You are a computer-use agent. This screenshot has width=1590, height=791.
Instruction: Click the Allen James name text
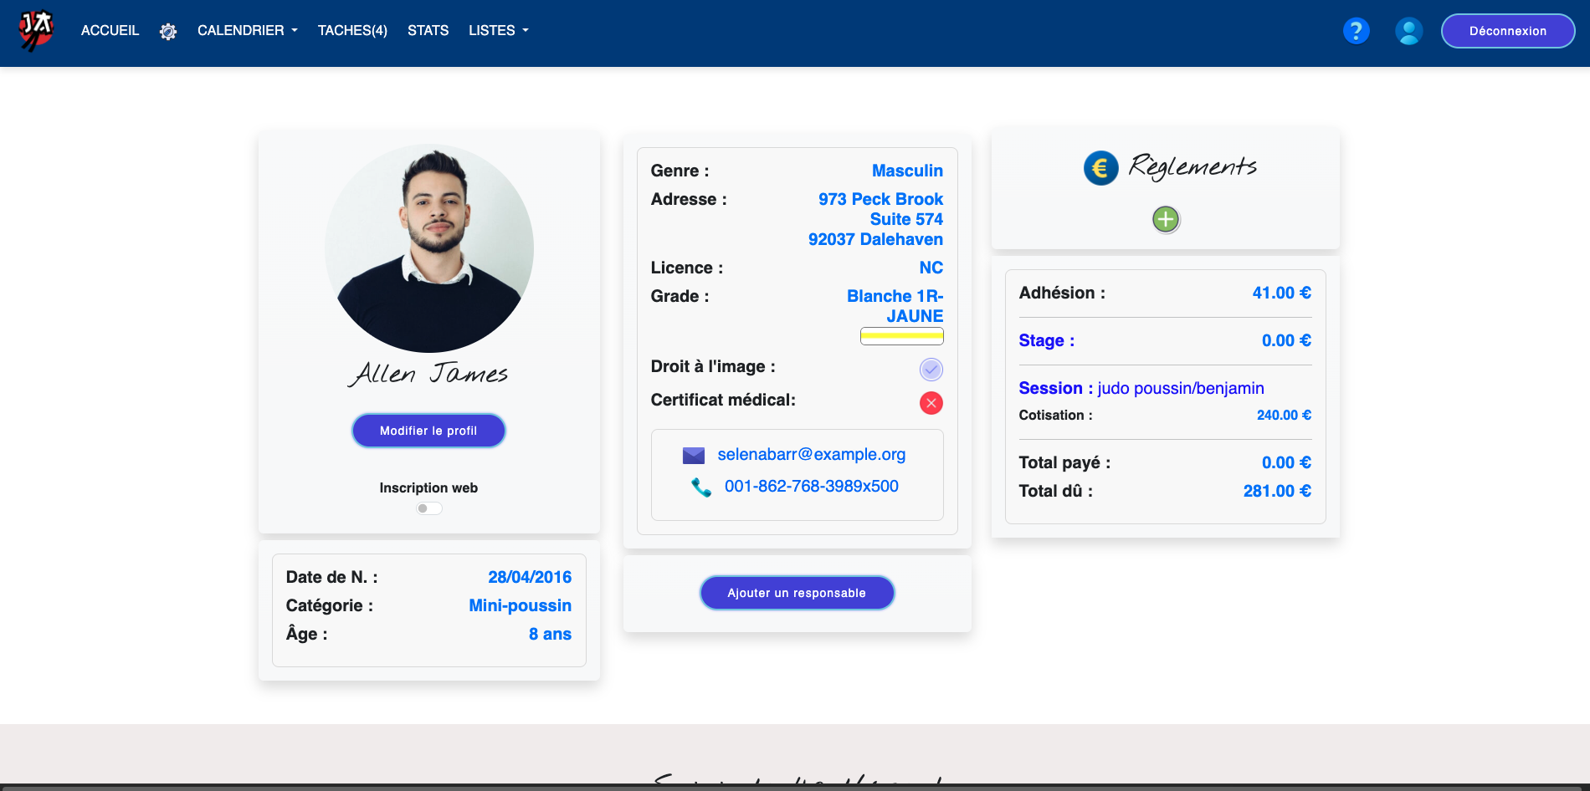(428, 374)
